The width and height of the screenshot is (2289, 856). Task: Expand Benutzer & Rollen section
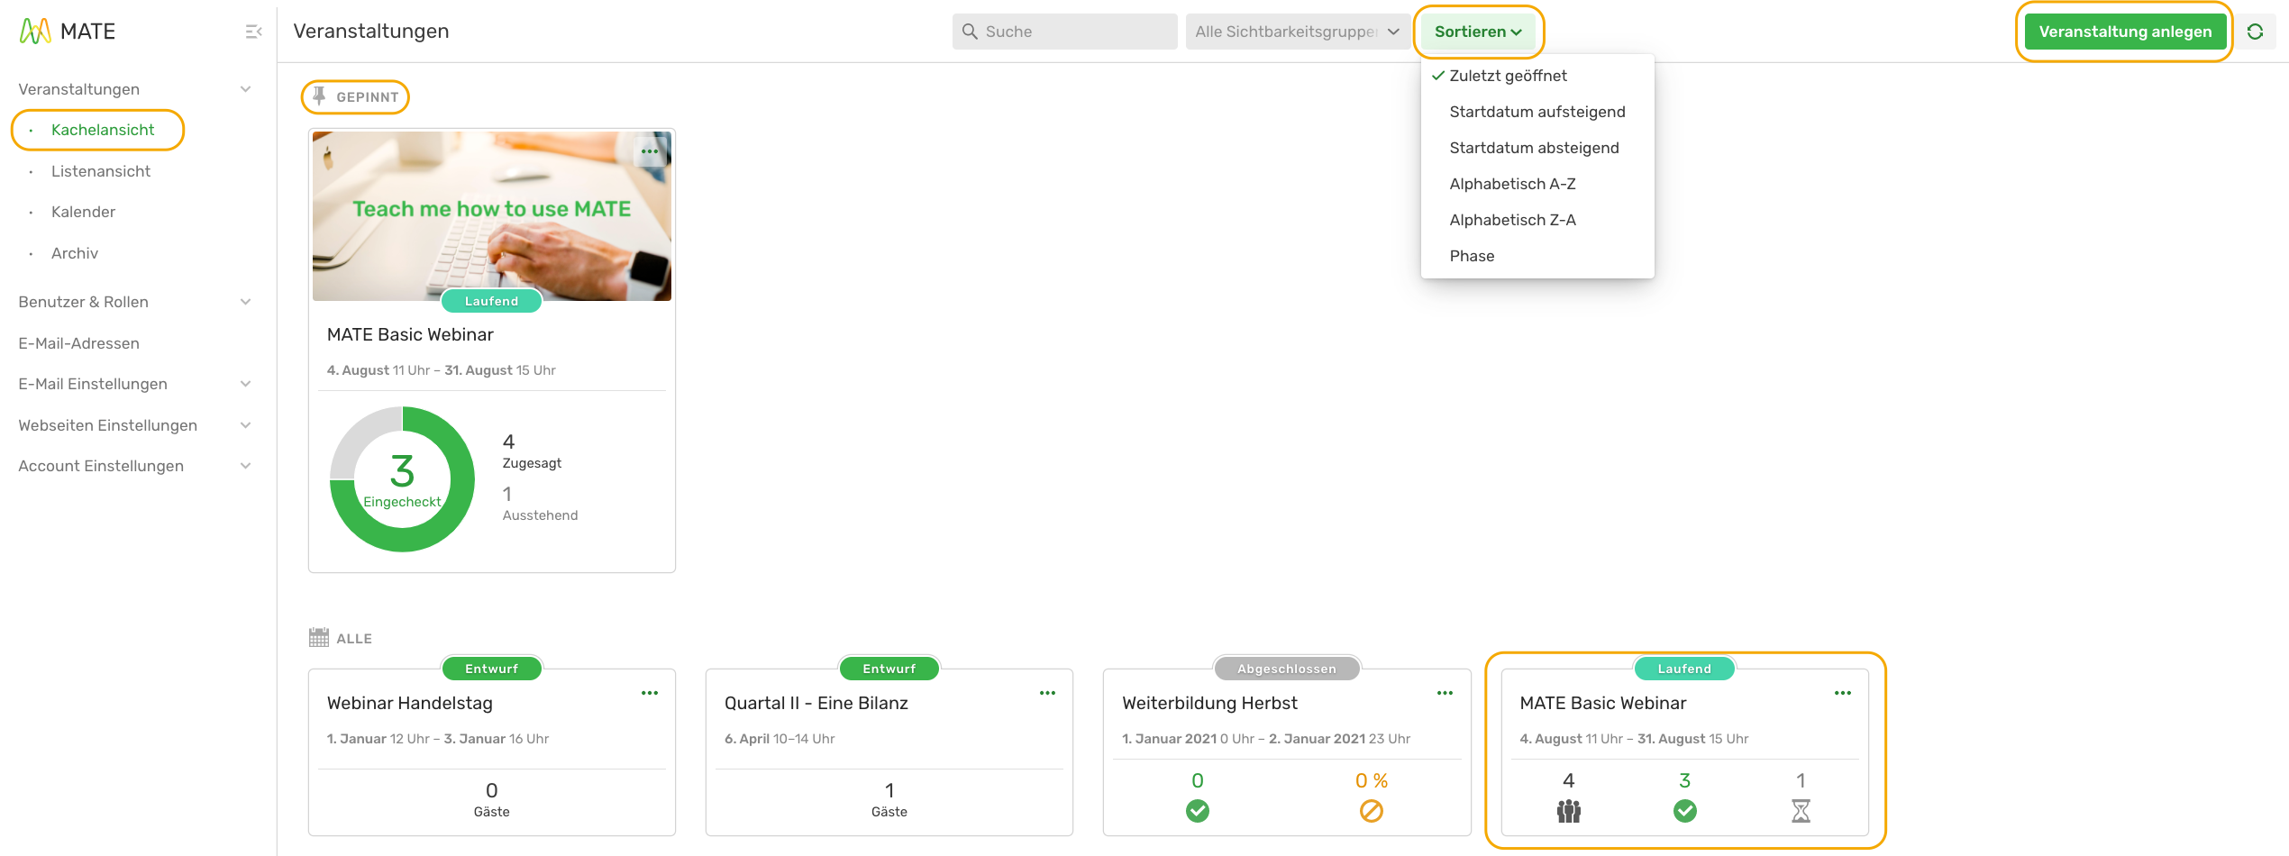[x=245, y=302]
